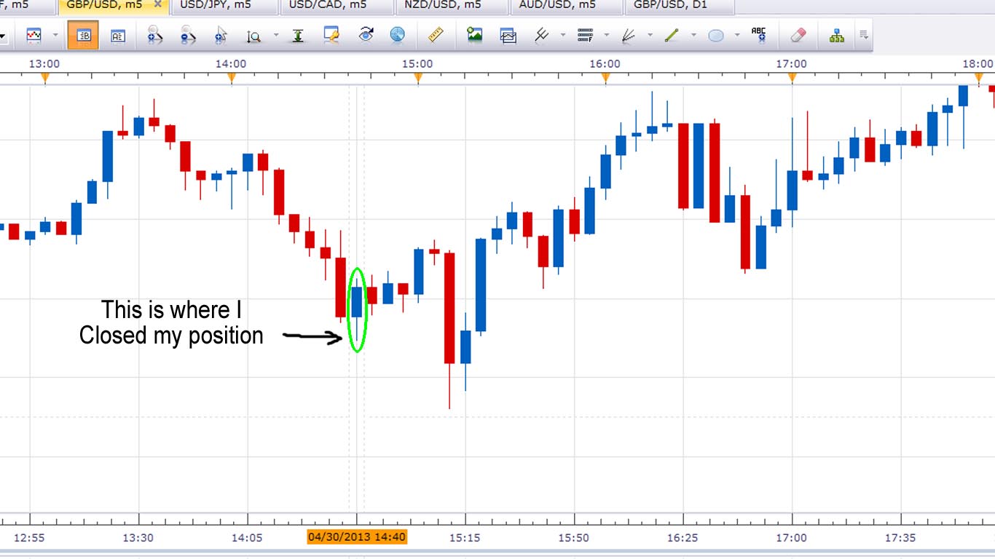Select the ellipse shape tool
The width and height of the screenshot is (995, 559).
[x=716, y=35]
